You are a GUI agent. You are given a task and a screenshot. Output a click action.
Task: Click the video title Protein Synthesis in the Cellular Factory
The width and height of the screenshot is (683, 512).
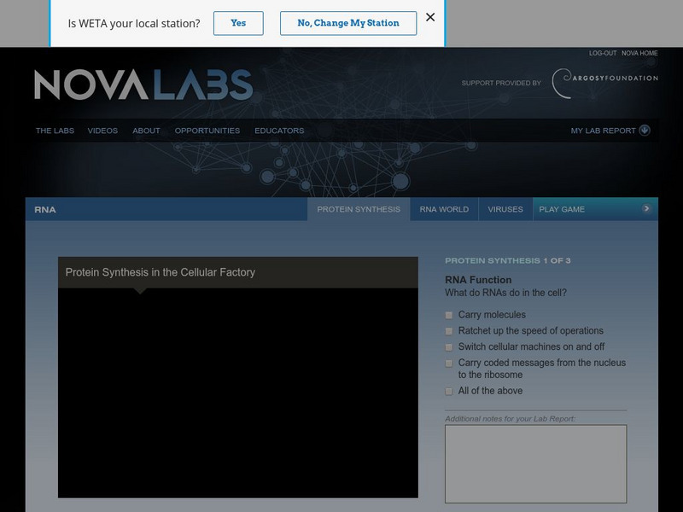point(161,272)
